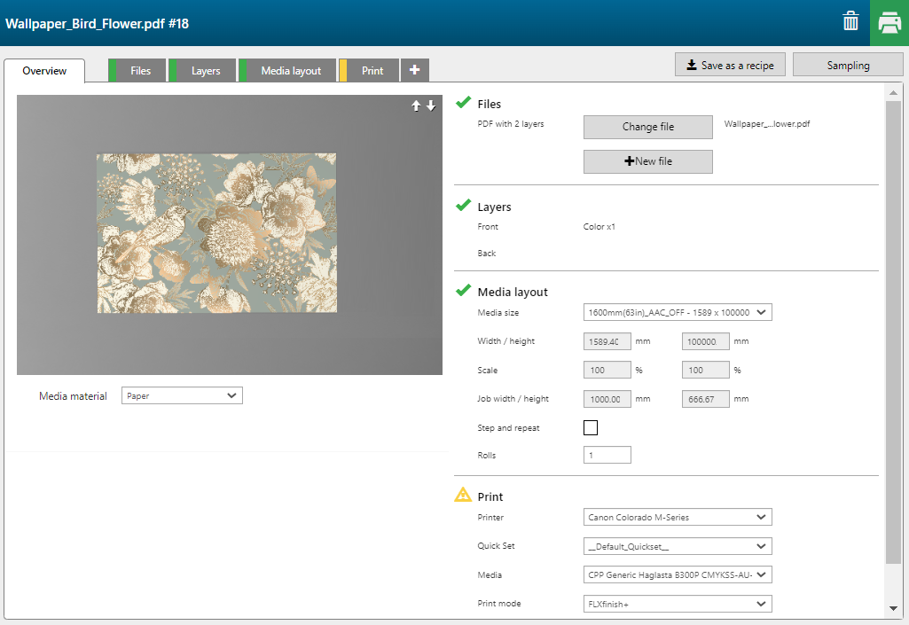Expand the Quick Set dropdown
909x625 pixels.
pos(678,546)
